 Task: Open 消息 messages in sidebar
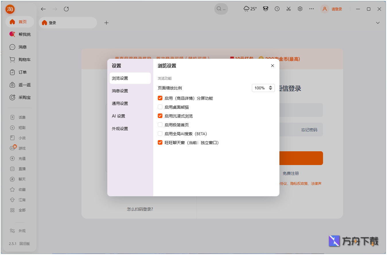(20, 47)
